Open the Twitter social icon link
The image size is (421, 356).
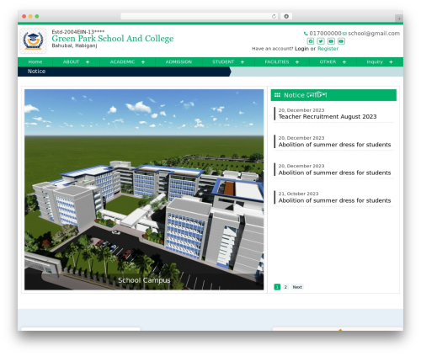pyautogui.click(x=321, y=41)
